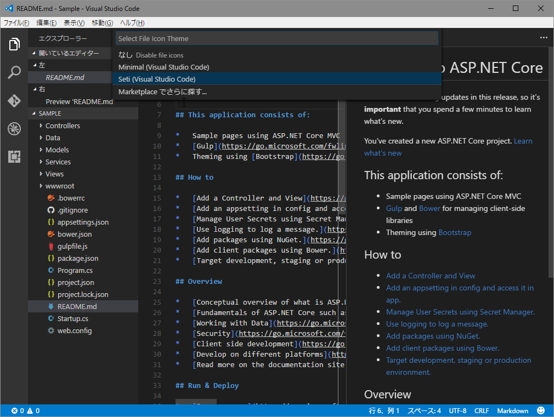
Task: Open the Search view icon
Action: [14, 73]
